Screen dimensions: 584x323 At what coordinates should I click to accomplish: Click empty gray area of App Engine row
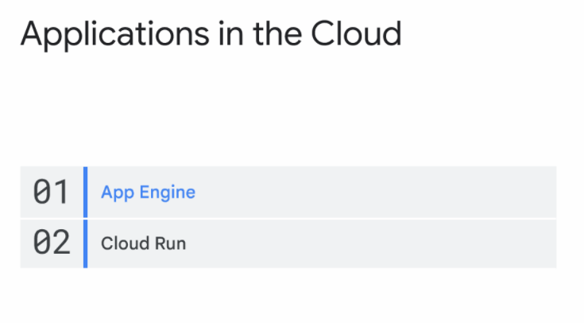pos(373,192)
